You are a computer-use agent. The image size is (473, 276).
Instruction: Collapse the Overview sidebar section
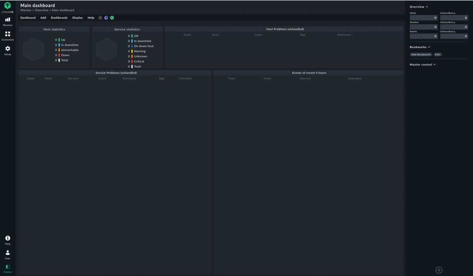click(x=419, y=7)
